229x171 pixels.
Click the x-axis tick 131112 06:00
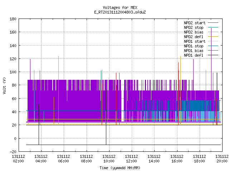(x=64, y=159)
